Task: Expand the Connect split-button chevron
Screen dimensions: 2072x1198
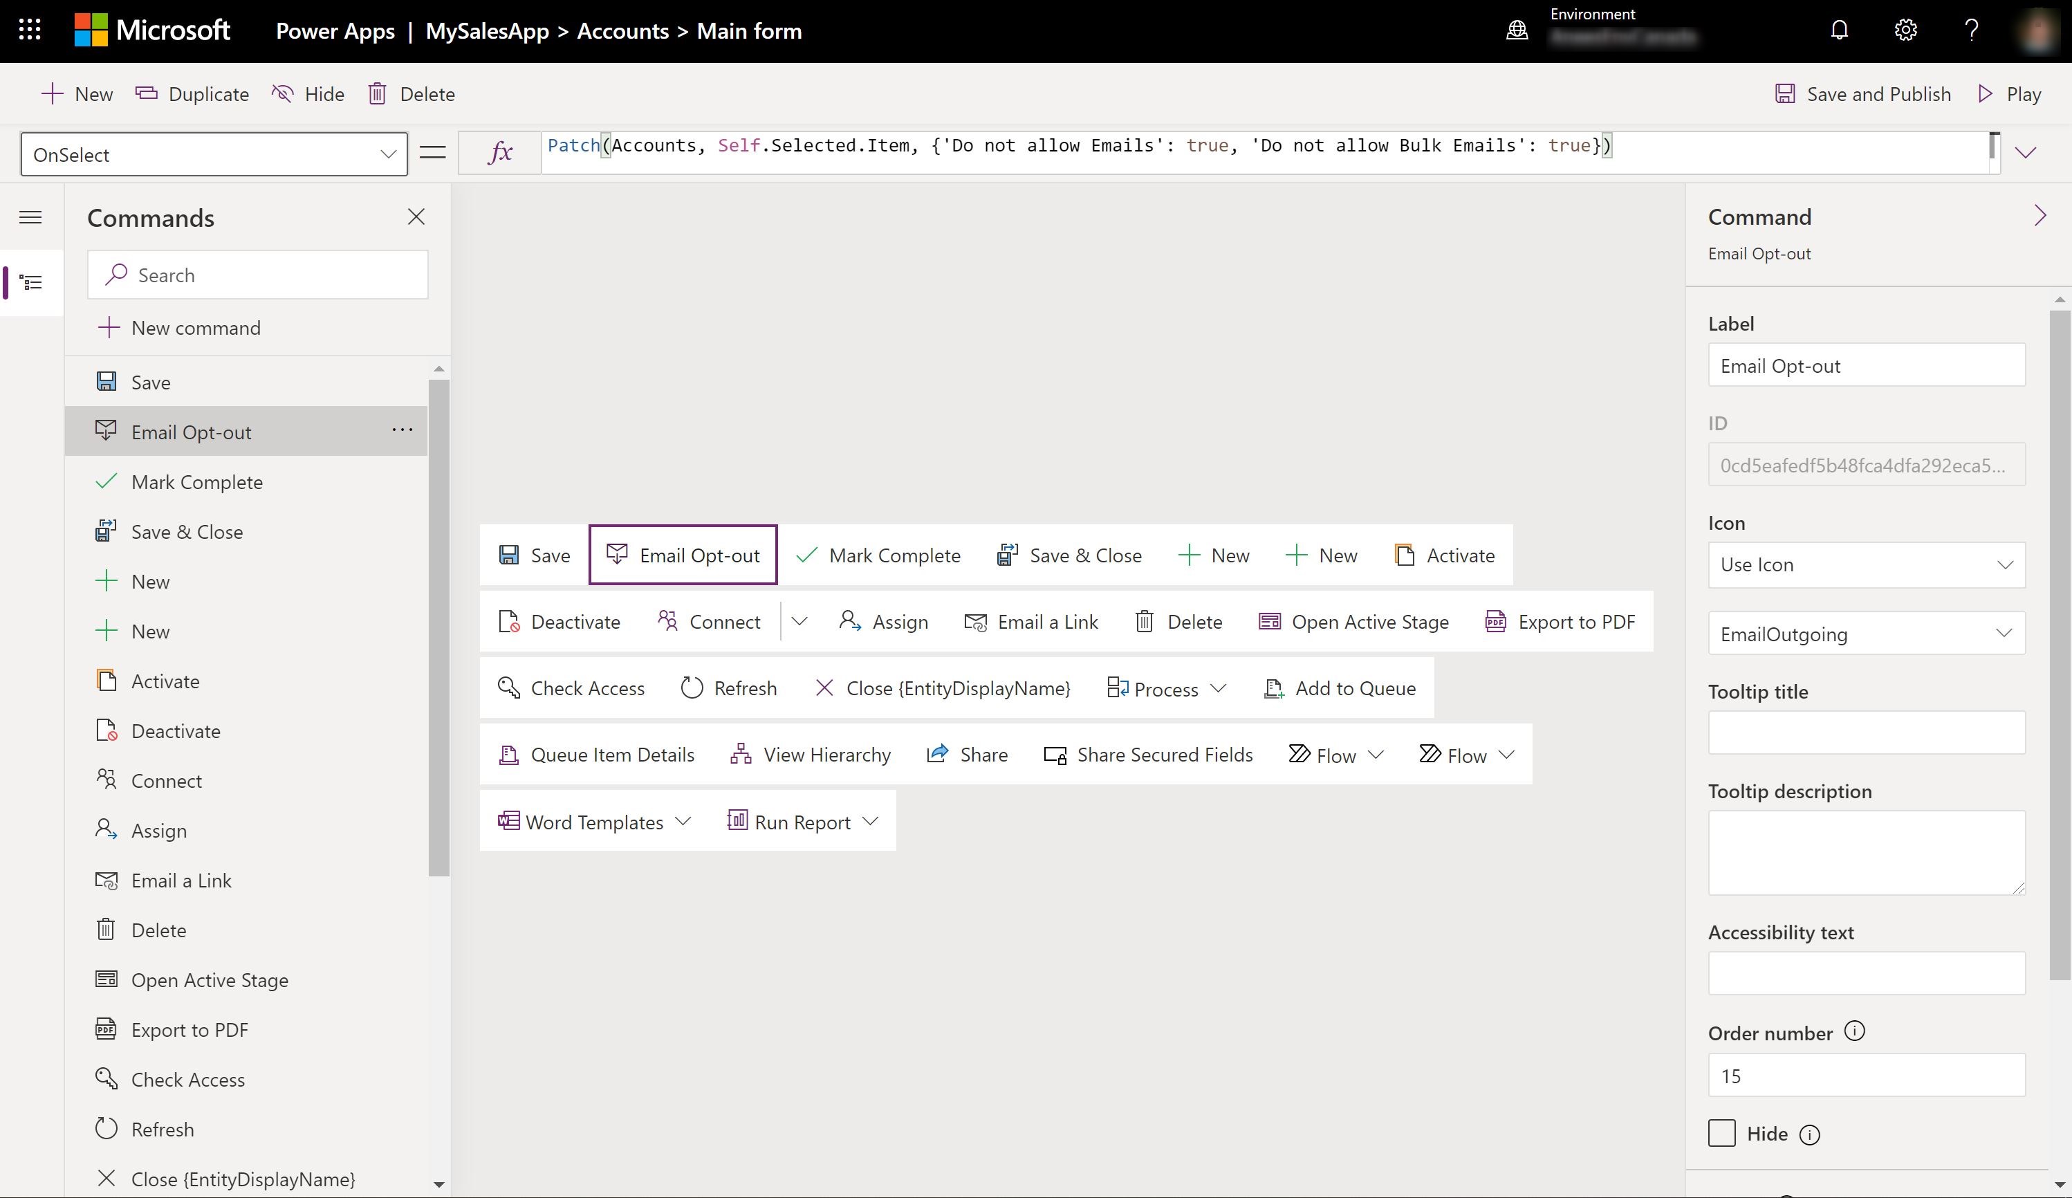Action: [x=799, y=622]
